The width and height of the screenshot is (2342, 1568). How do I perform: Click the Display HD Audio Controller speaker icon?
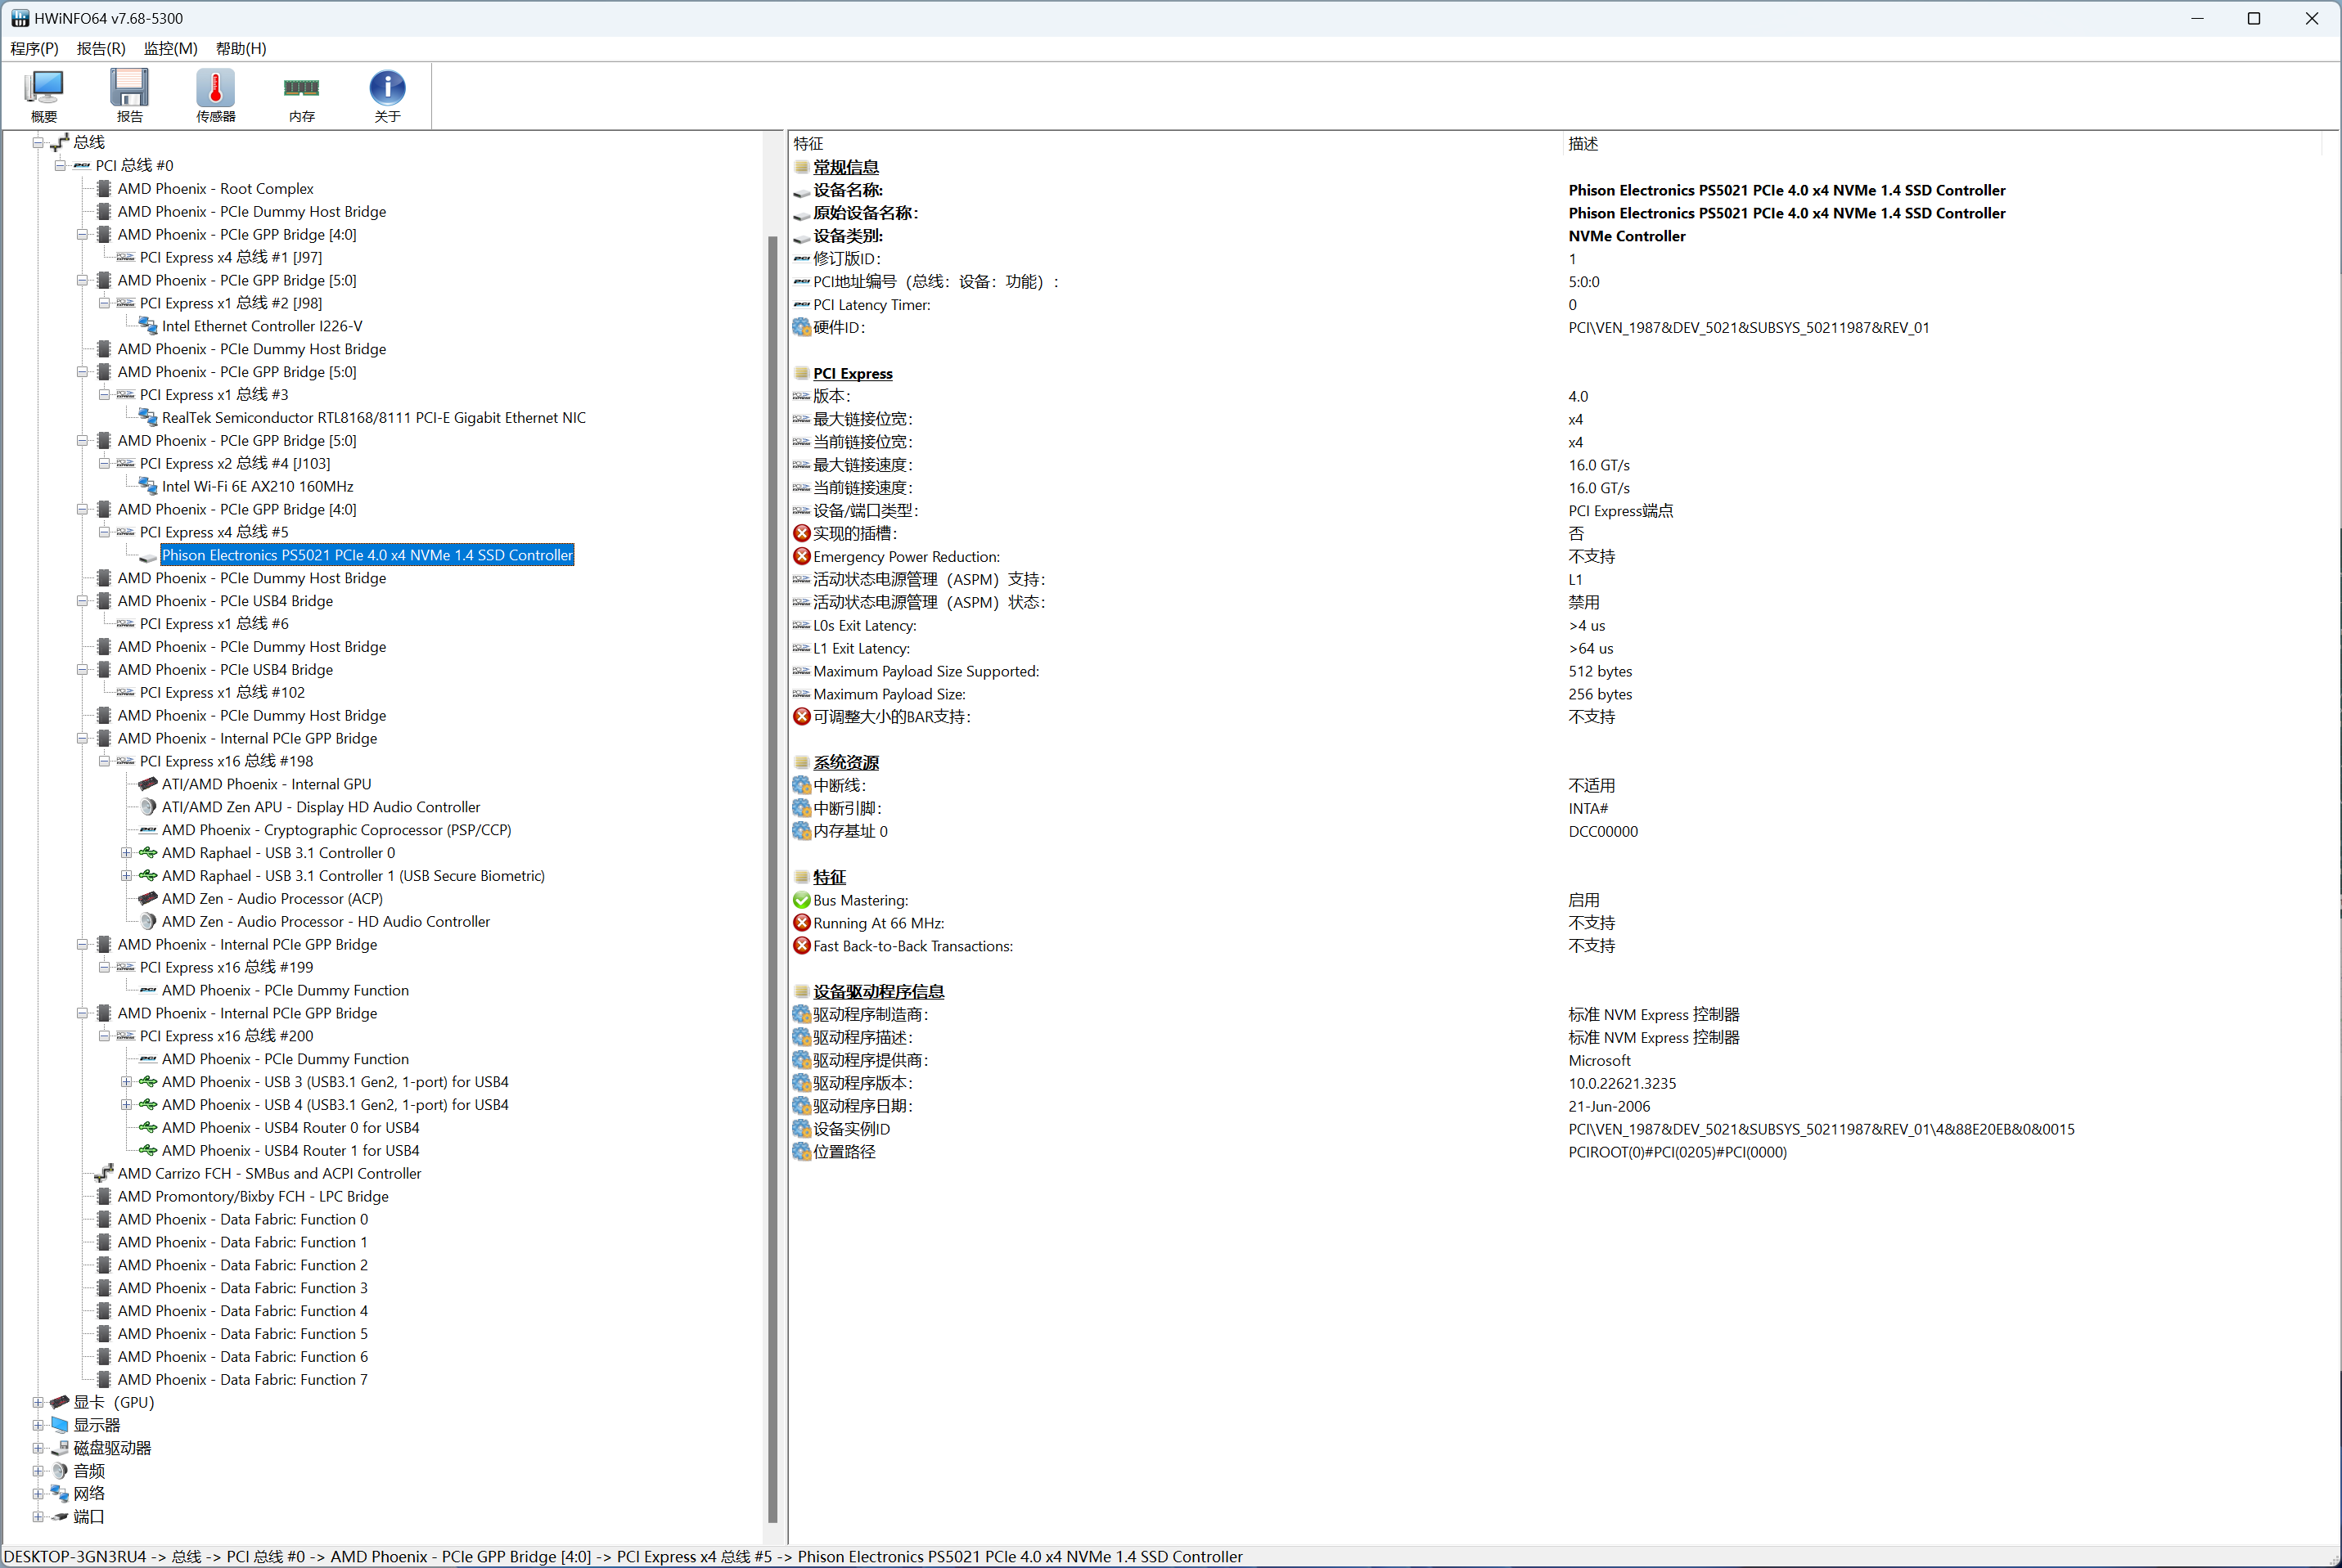(148, 807)
